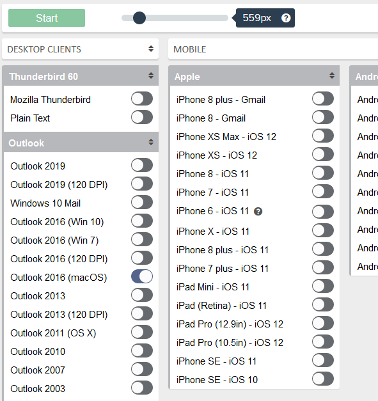Toggle Outlook 2013 (120 DPI)

pyautogui.click(x=142, y=313)
